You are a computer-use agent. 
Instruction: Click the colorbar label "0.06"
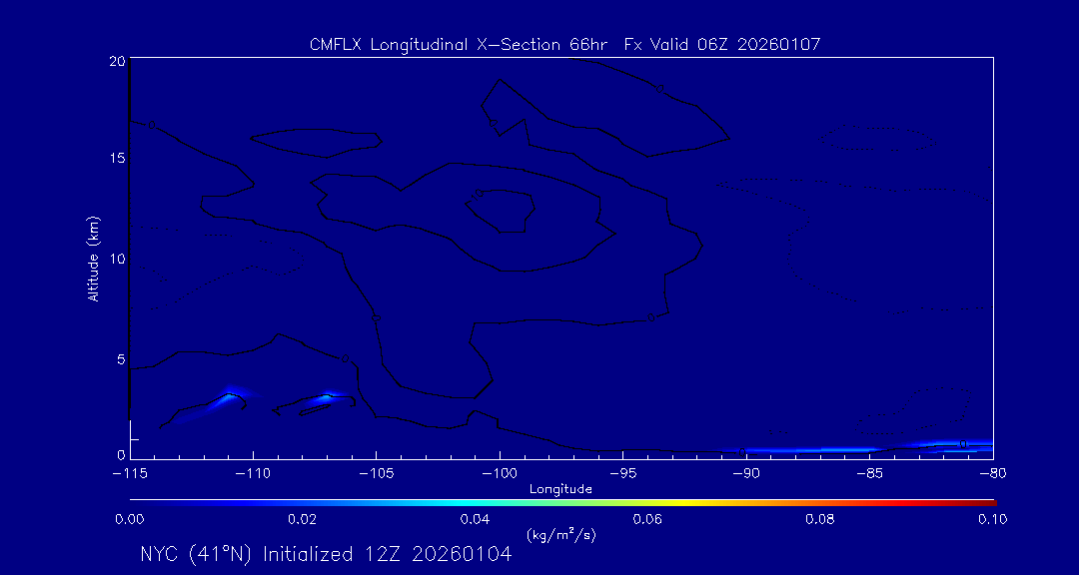[x=647, y=519]
